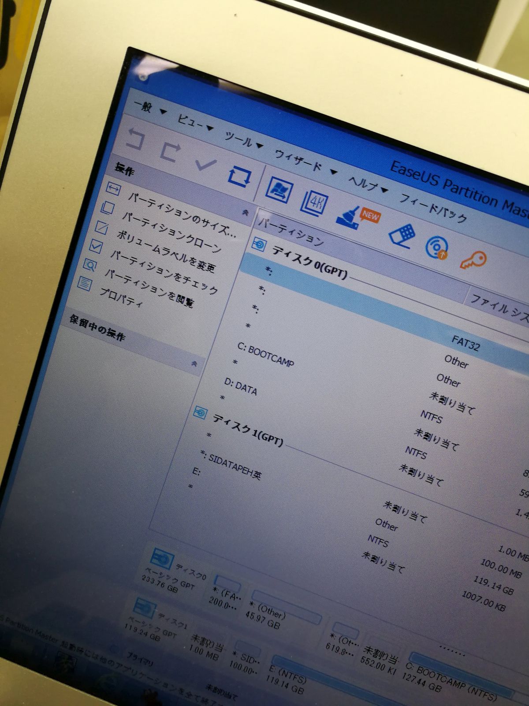Image resolution: width=529 pixels, height=706 pixels.
Task: Select the ディスク 0(GPT) group row
Action: (309, 263)
